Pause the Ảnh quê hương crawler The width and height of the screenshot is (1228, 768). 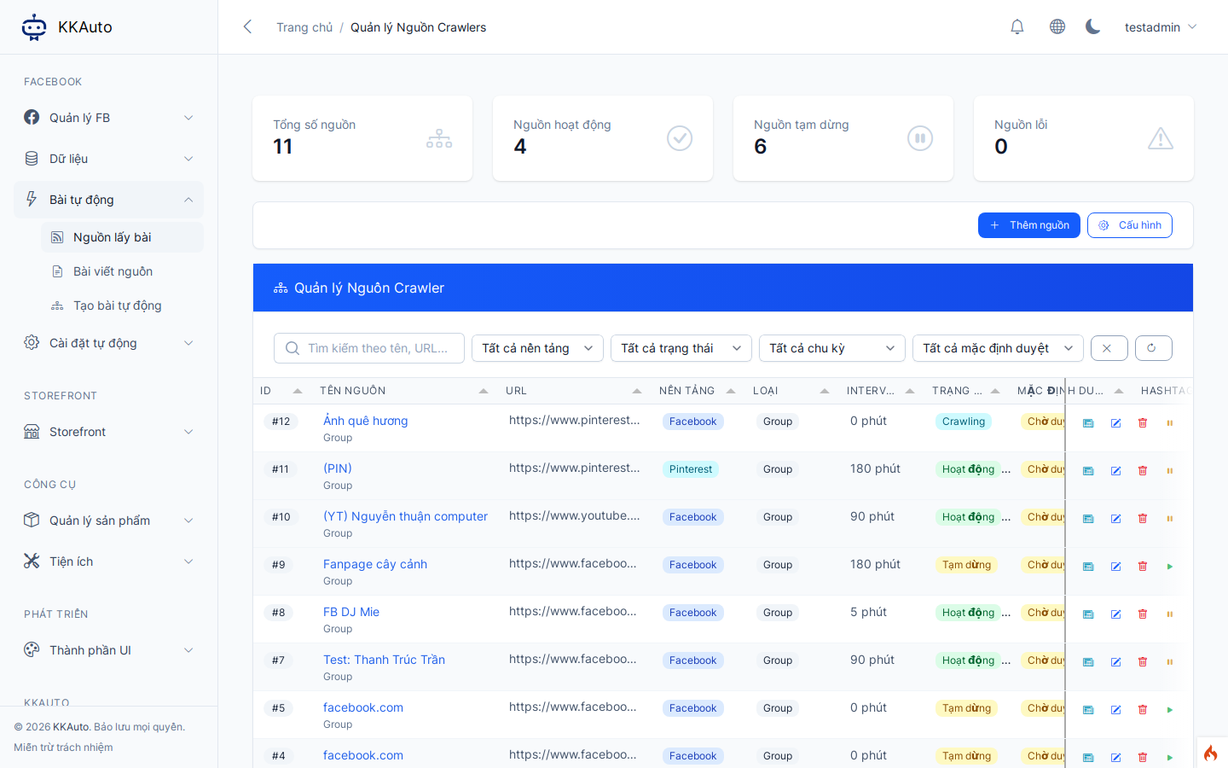(1170, 423)
